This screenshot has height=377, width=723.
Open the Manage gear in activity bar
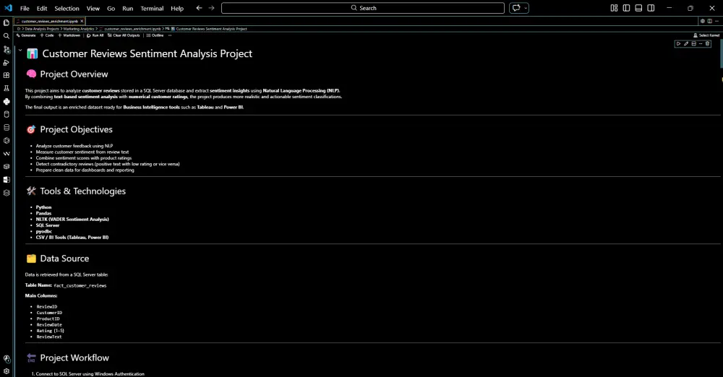point(7,371)
